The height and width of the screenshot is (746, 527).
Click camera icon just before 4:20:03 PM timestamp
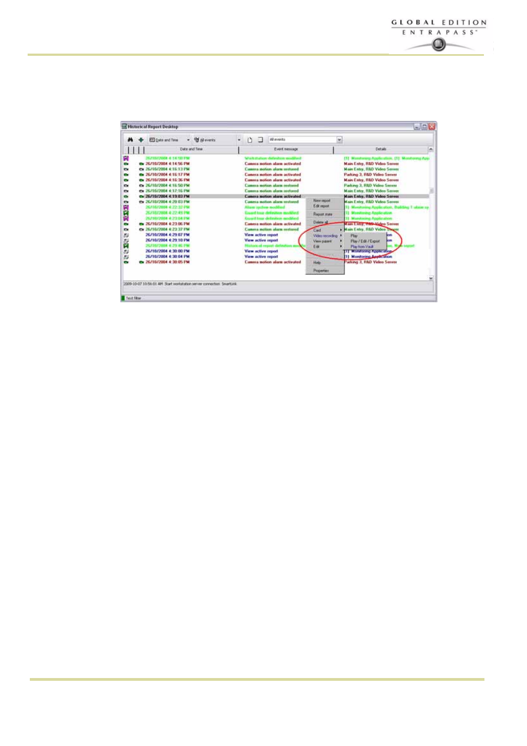[141, 202]
